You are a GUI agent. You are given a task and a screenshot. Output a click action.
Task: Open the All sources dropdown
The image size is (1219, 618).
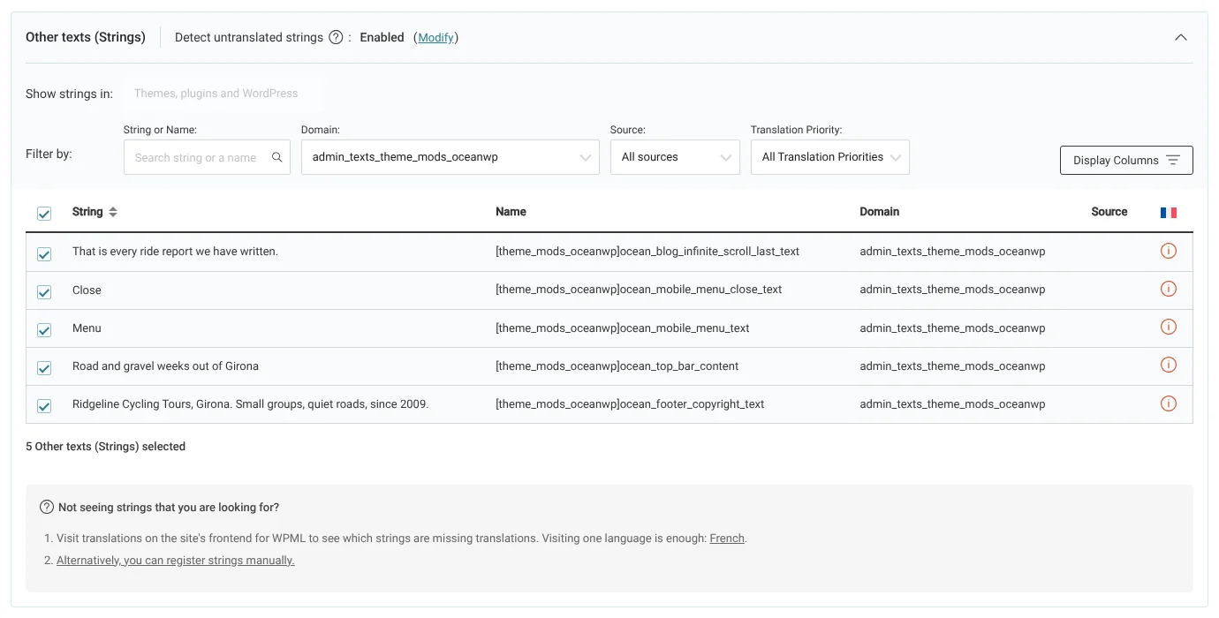(675, 157)
